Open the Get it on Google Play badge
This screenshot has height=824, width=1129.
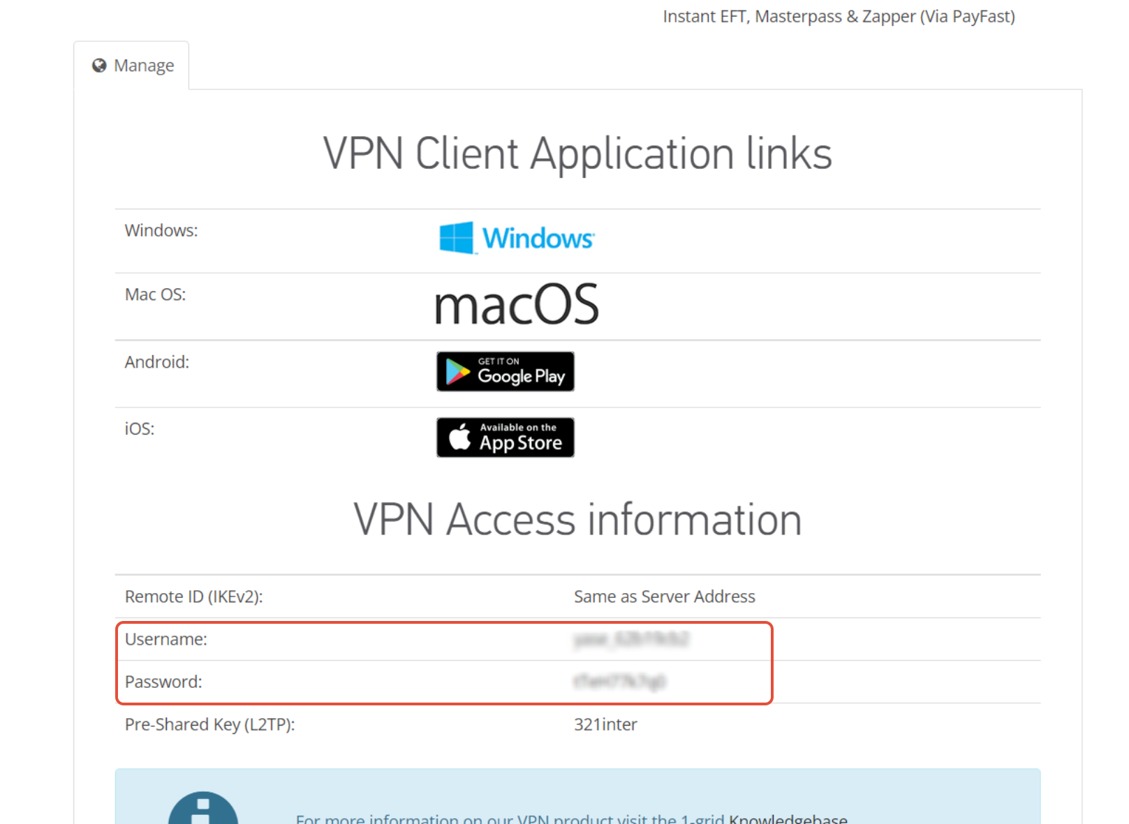(x=506, y=371)
